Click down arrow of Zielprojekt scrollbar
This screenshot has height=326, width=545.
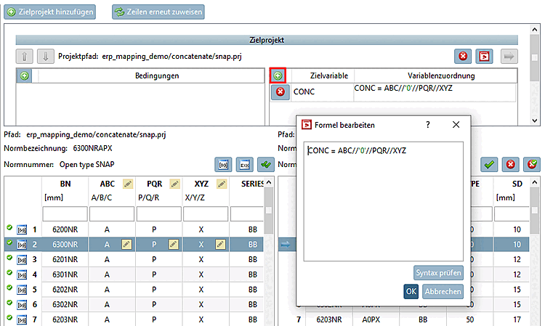tap(535, 121)
